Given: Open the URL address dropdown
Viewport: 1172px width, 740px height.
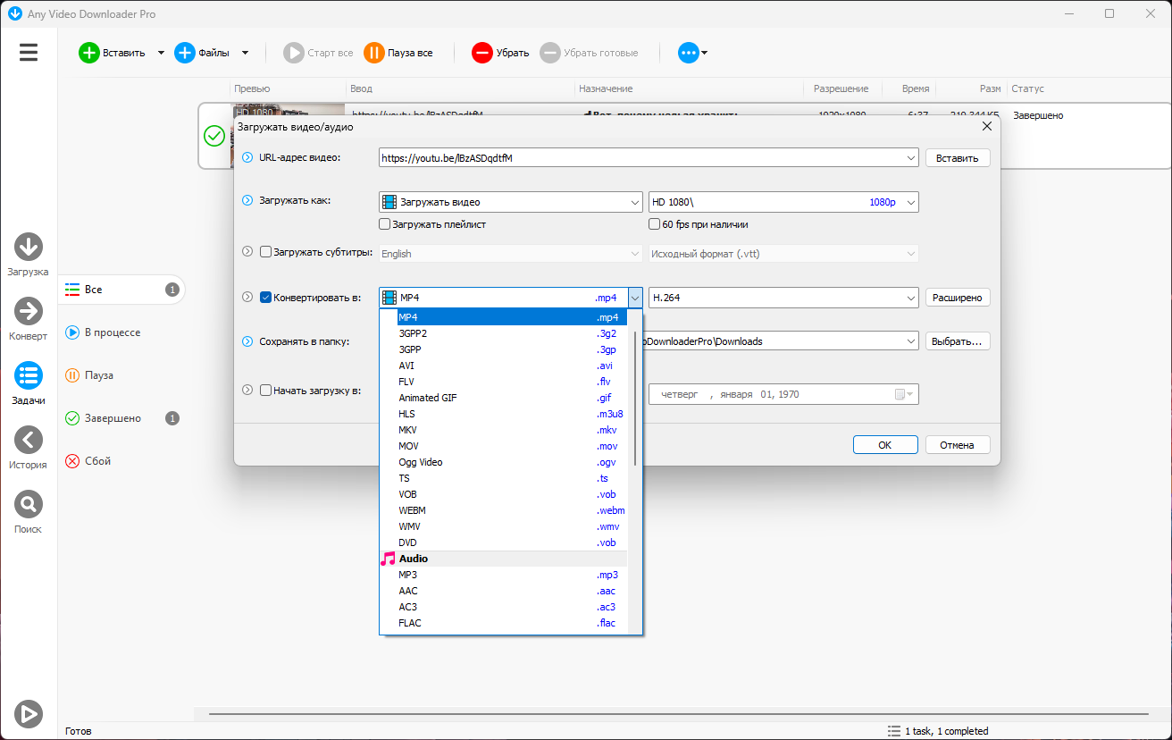Looking at the screenshot, I should (910, 158).
